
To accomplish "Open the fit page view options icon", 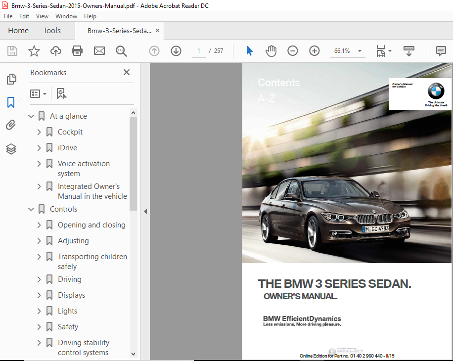I will pos(384,51).
